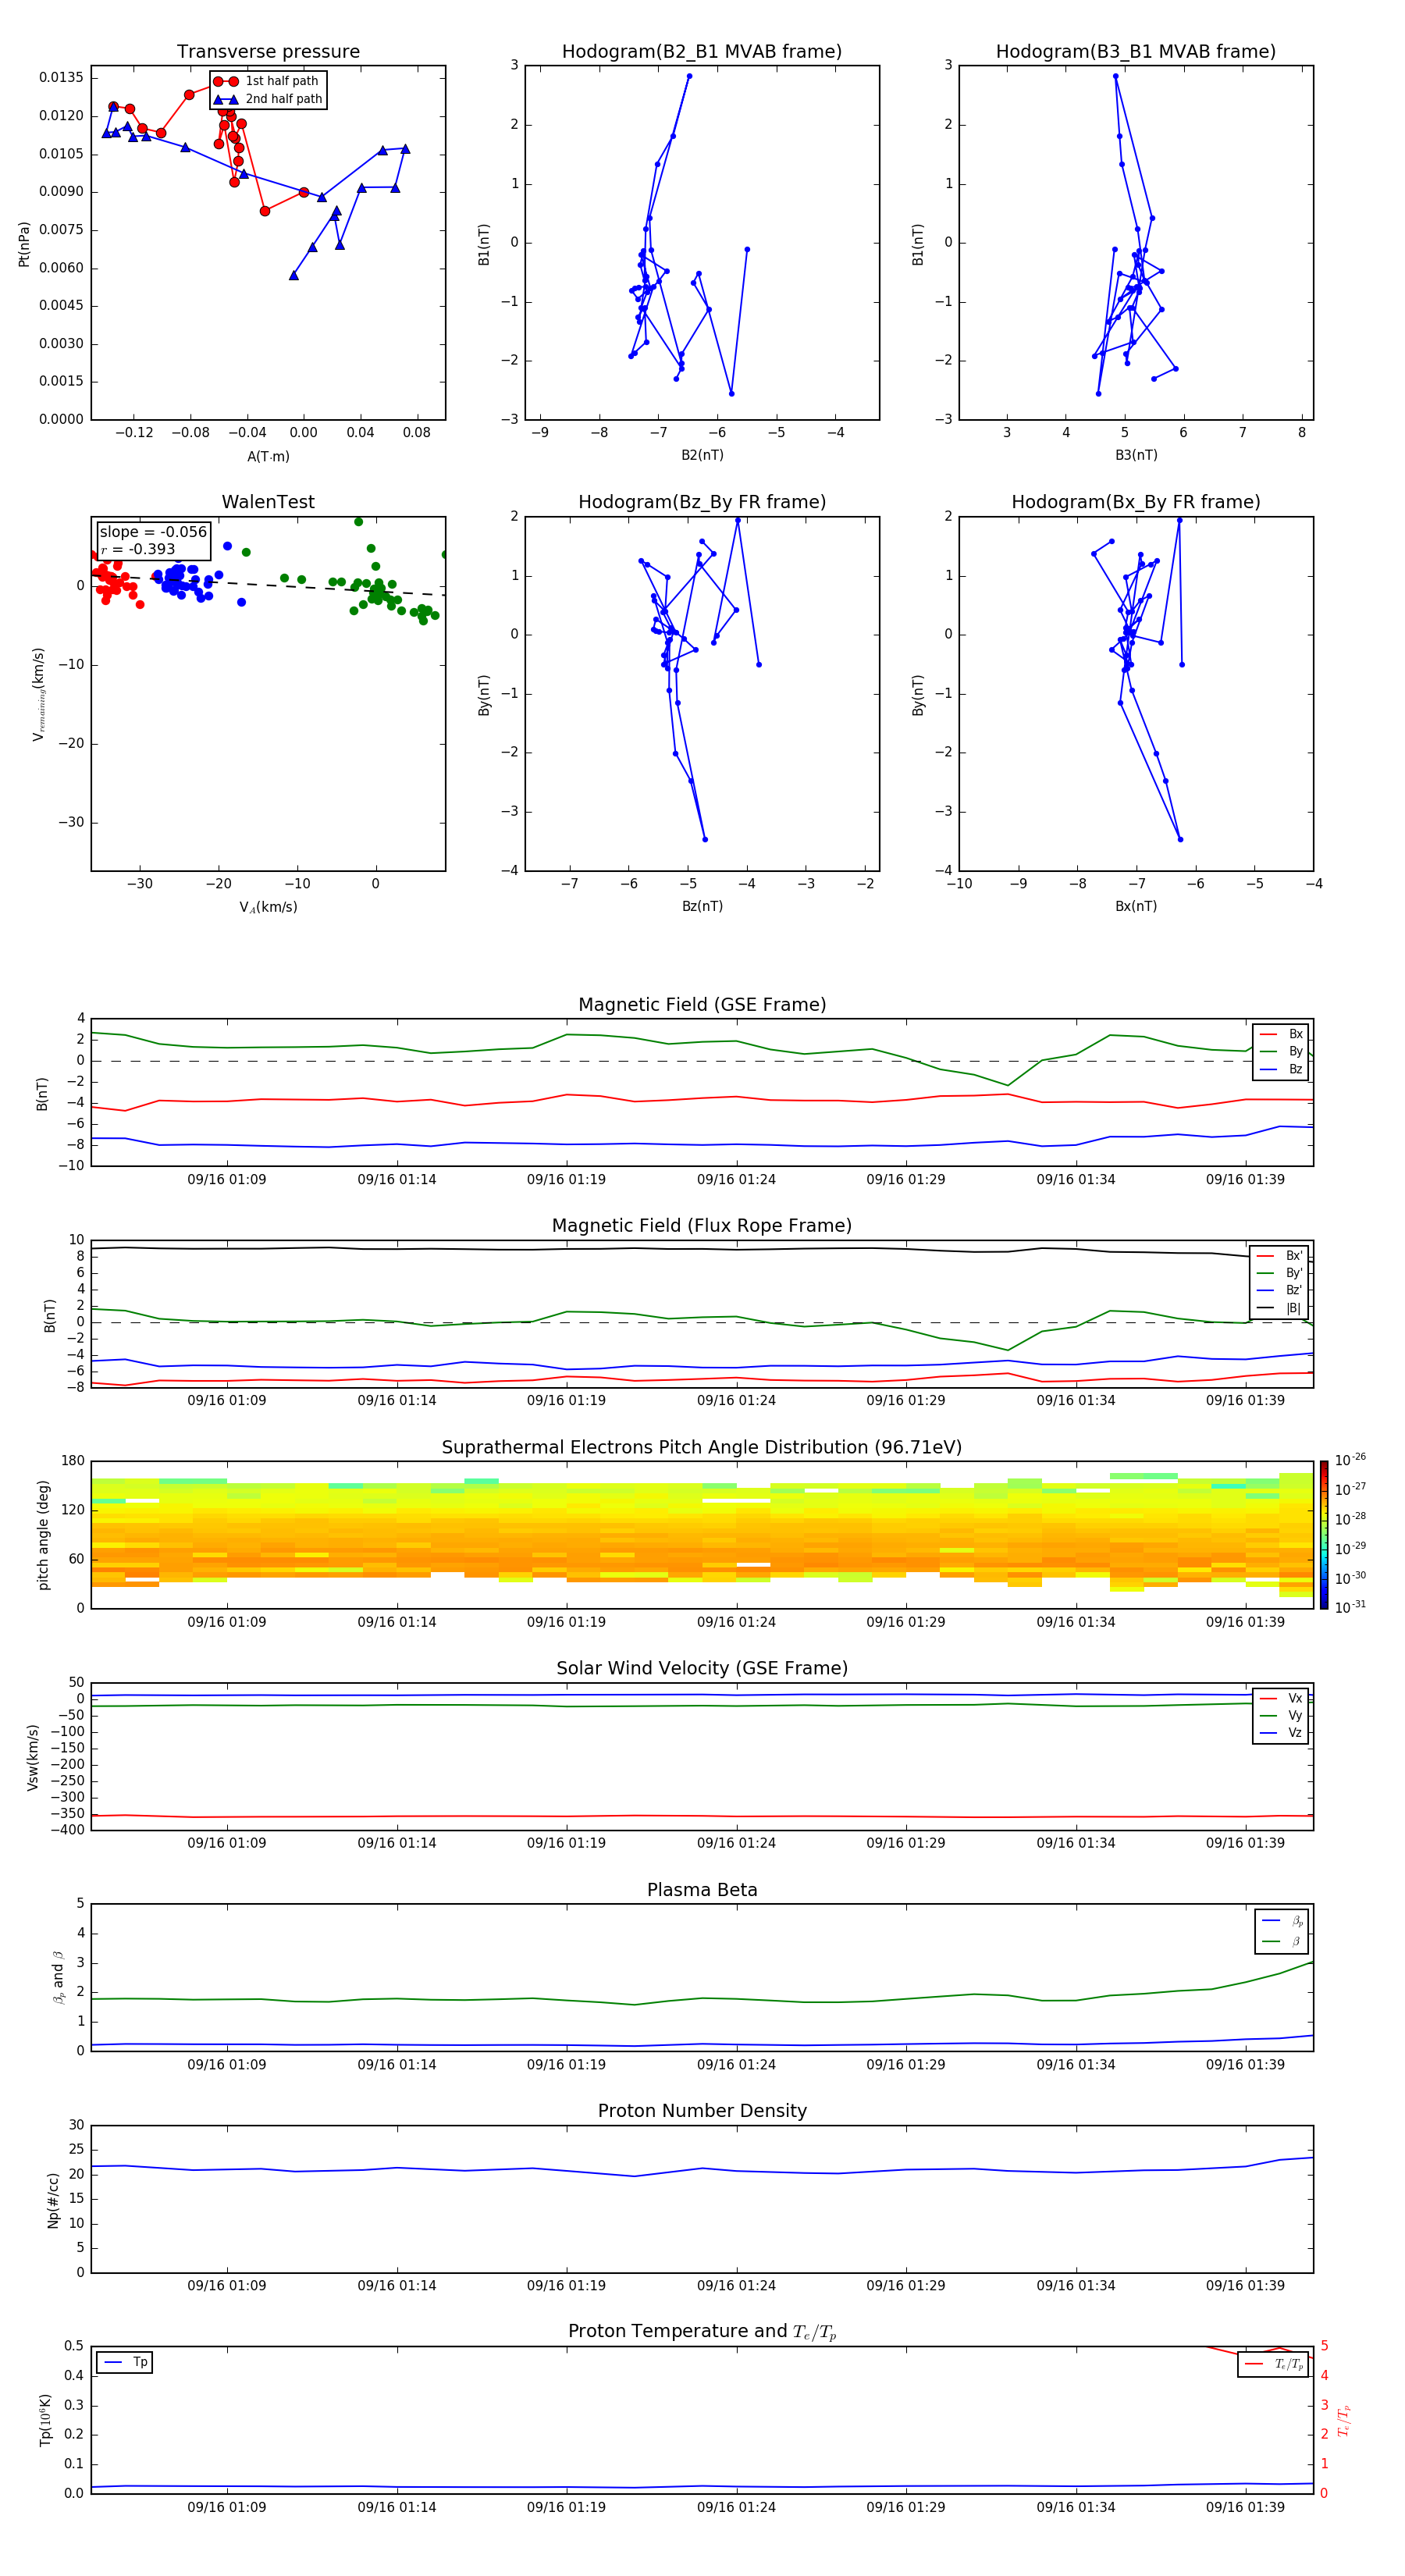Click By' in Flux Rope legend
This screenshot has width=1405, height=2576.
[1294, 1273]
